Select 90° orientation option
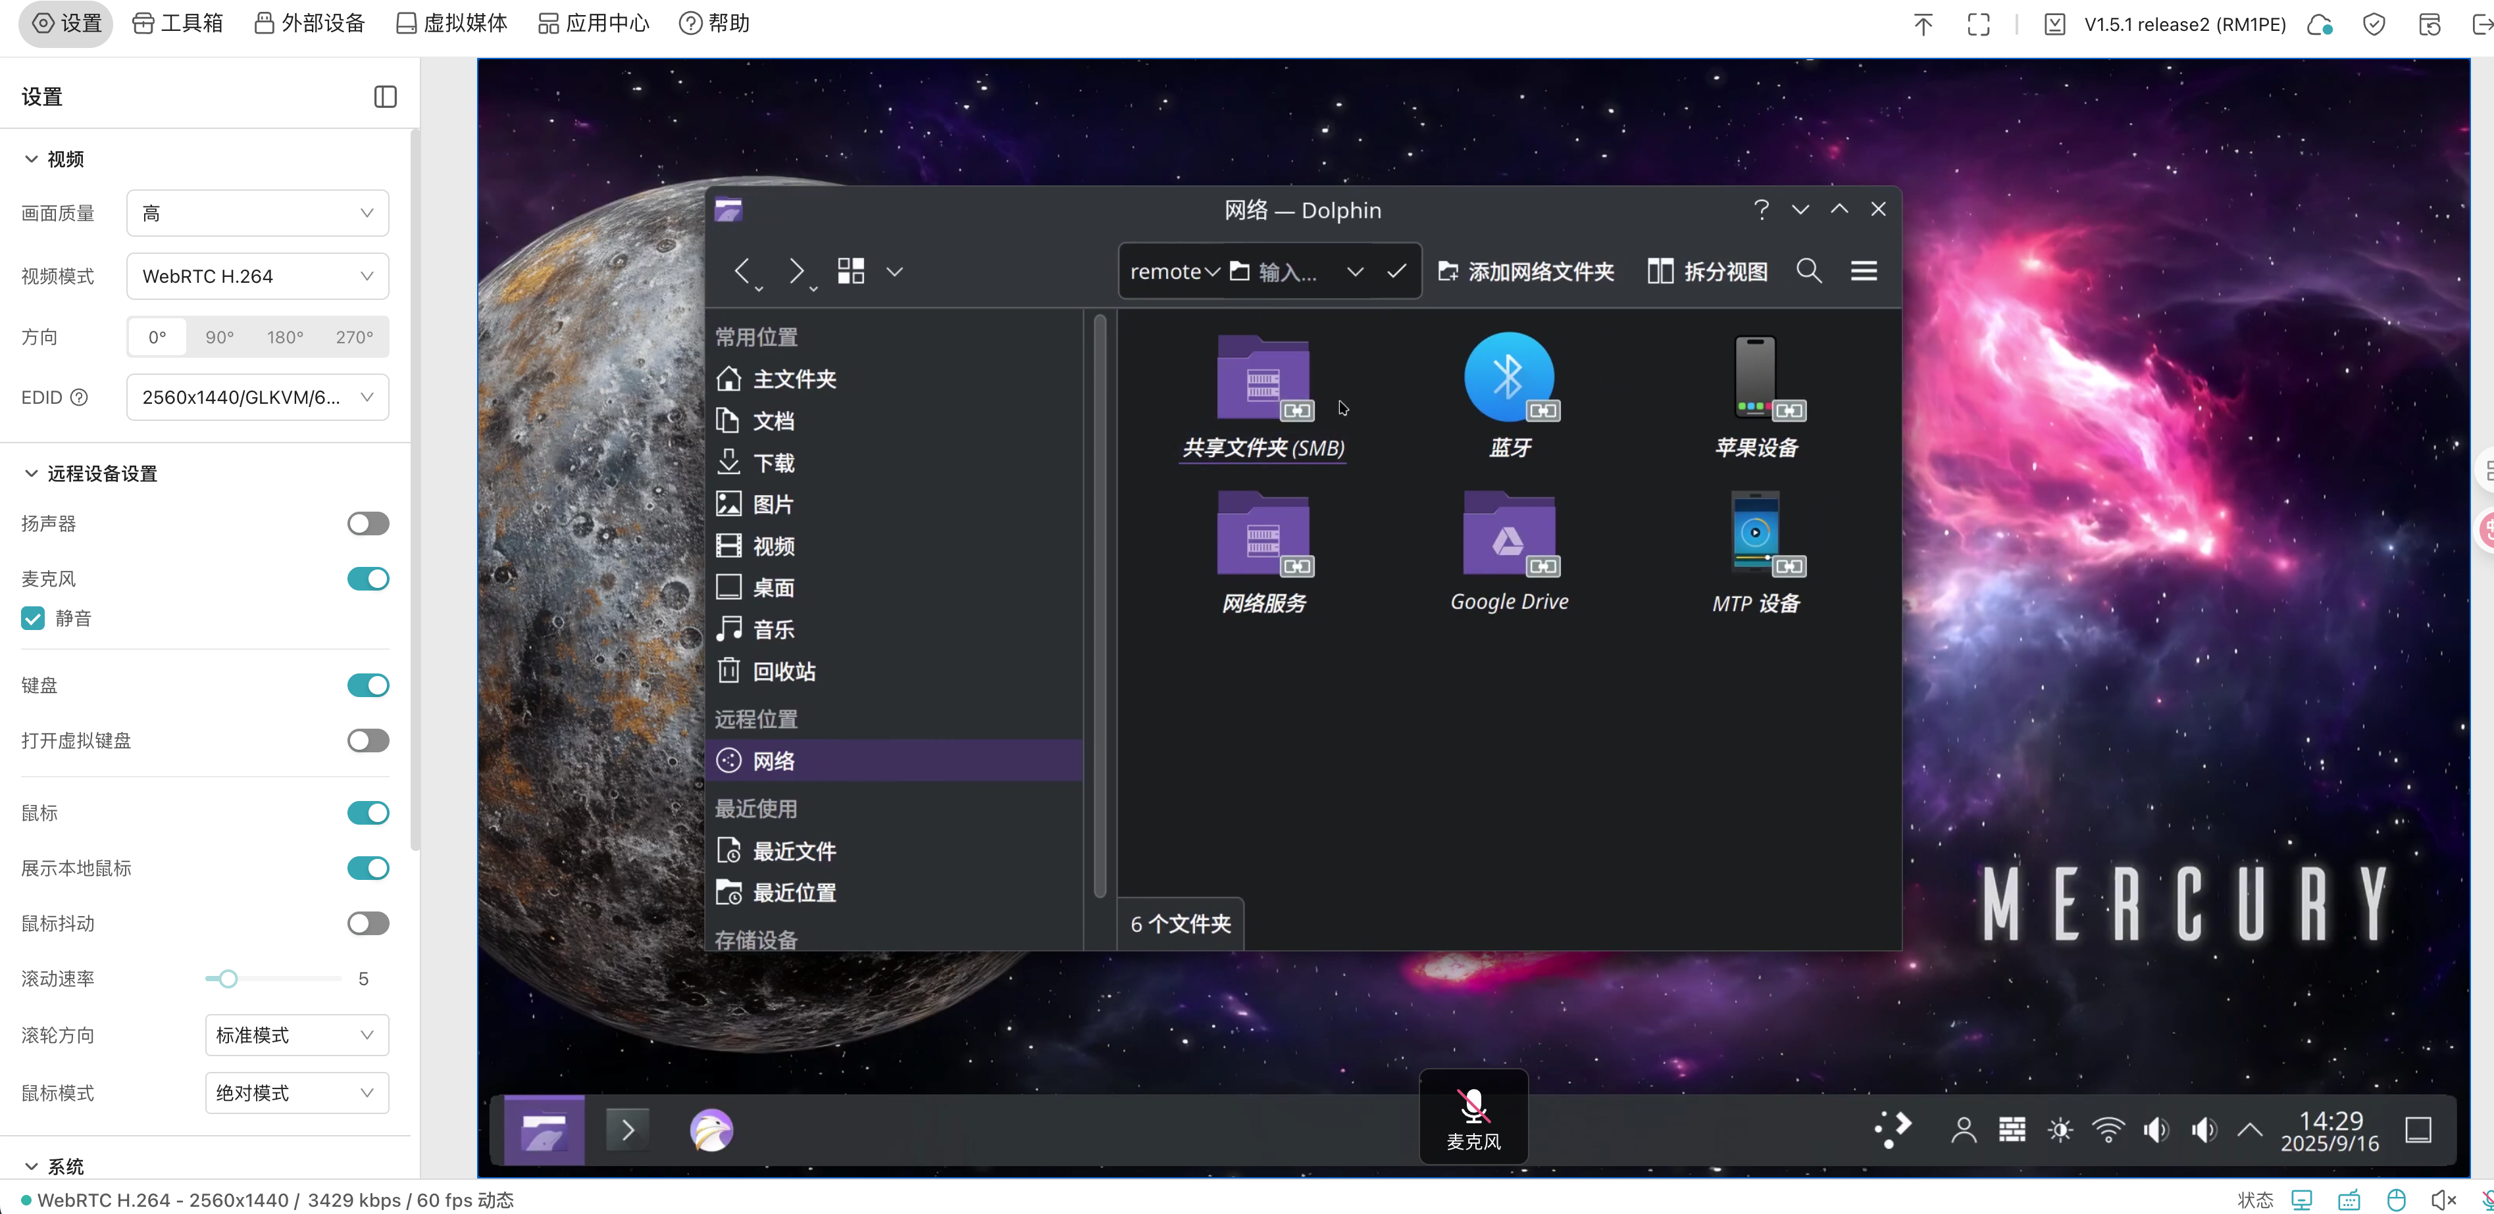2494x1214 pixels. 220,337
